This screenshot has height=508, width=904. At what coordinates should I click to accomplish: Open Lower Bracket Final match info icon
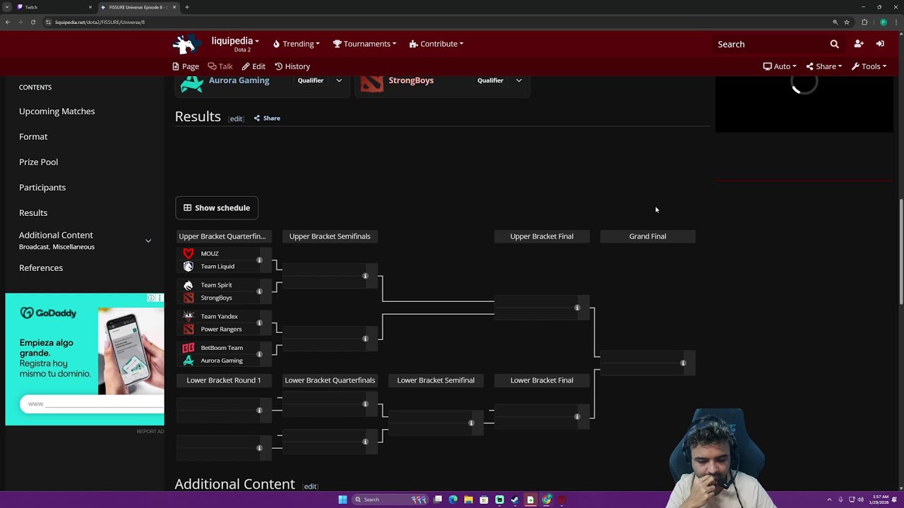(x=577, y=417)
